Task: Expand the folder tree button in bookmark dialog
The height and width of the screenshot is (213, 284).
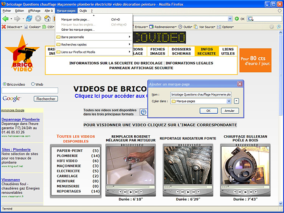Action: (236, 101)
